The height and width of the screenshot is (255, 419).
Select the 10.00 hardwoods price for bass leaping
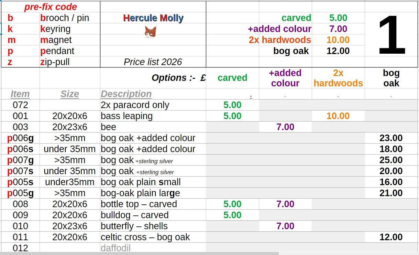pos(338,116)
